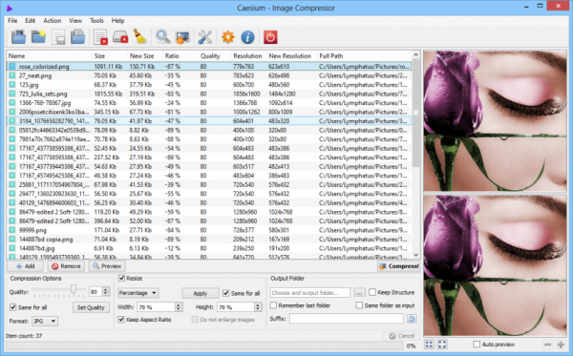Image resolution: width=573 pixels, height=356 pixels.
Task: Select the 27_neat.png row
Action: [x=209, y=75]
